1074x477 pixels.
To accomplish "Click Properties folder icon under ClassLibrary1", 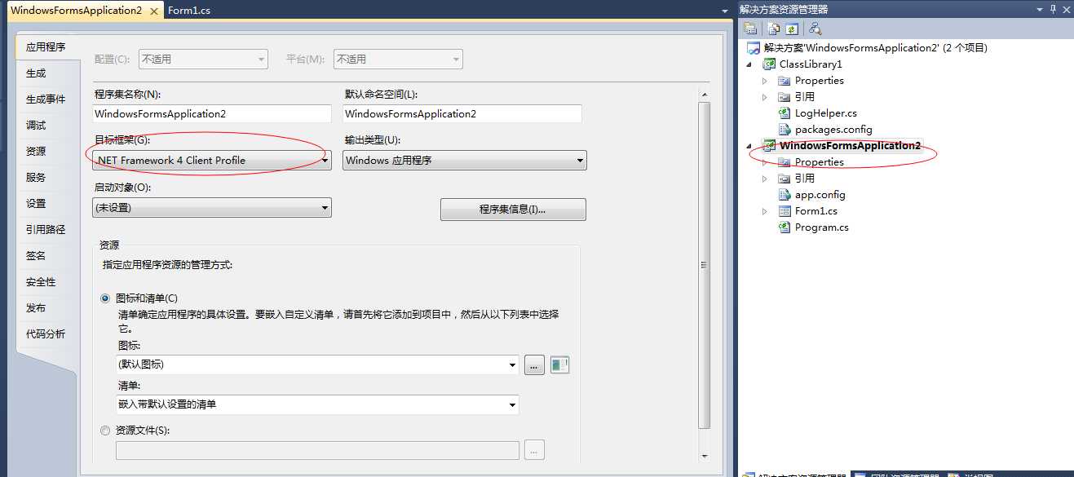I will [785, 81].
